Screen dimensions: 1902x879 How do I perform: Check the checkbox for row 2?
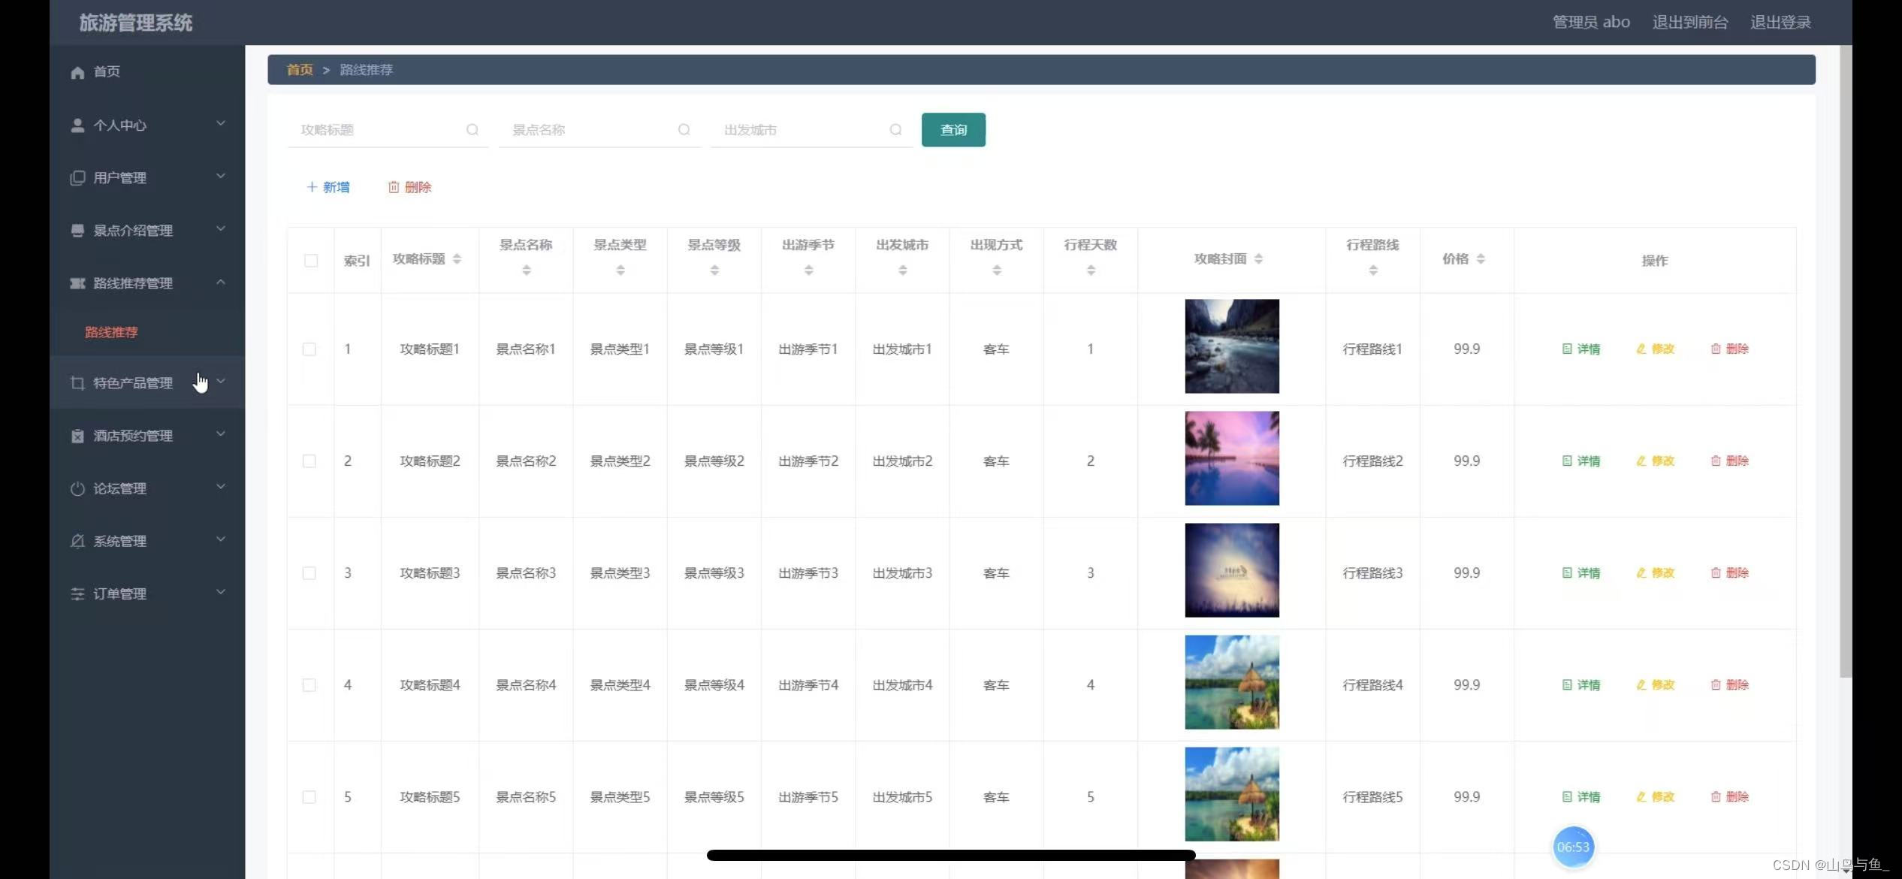(309, 461)
